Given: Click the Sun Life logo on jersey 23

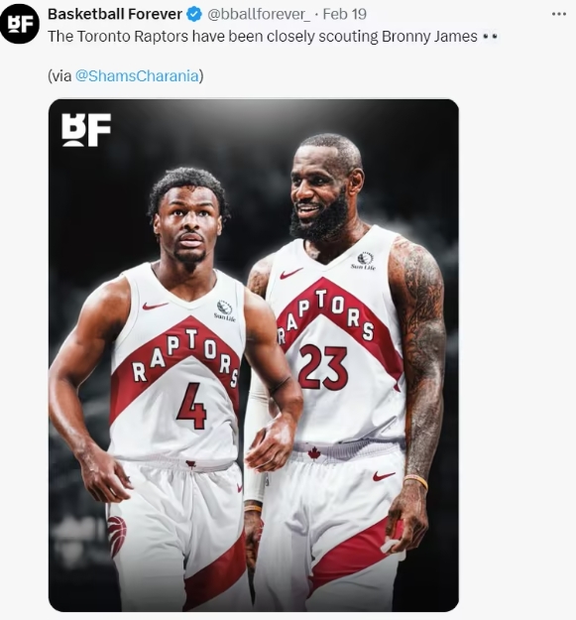Looking at the screenshot, I should [364, 261].
